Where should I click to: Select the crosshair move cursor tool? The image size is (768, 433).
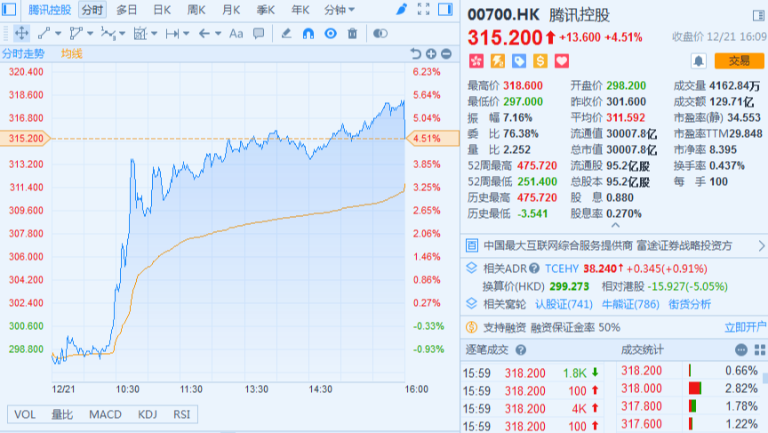[x=20, y=34]
